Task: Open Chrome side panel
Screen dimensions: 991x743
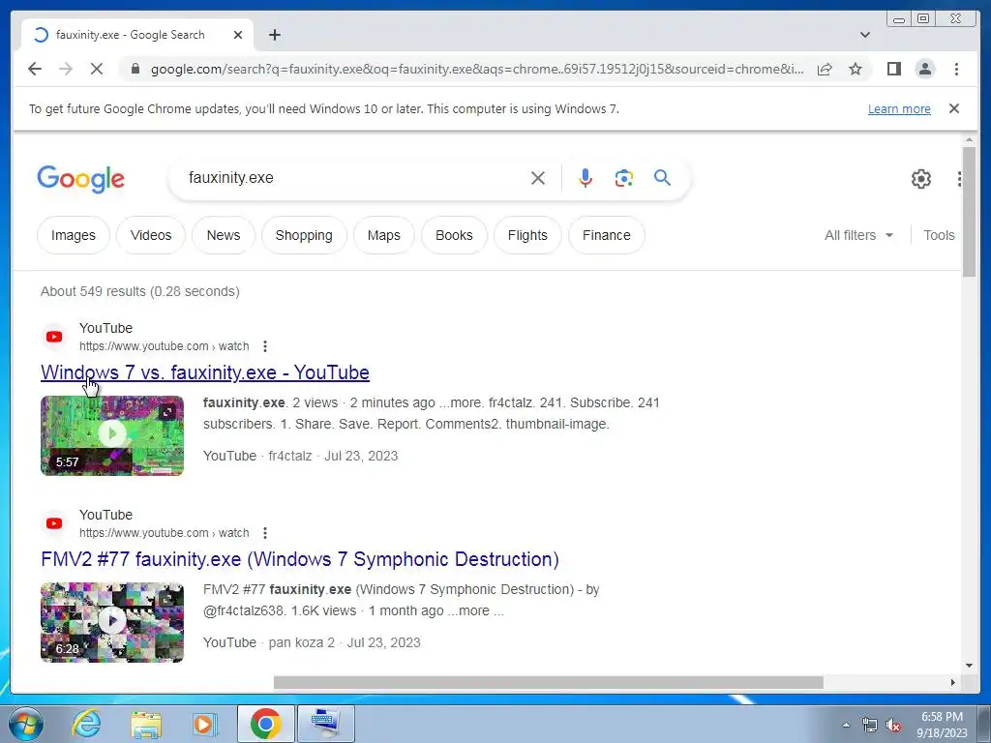Action: (x=893, y=69)
